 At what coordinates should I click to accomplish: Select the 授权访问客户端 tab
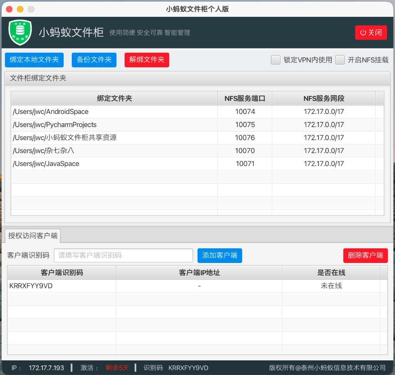33,236
